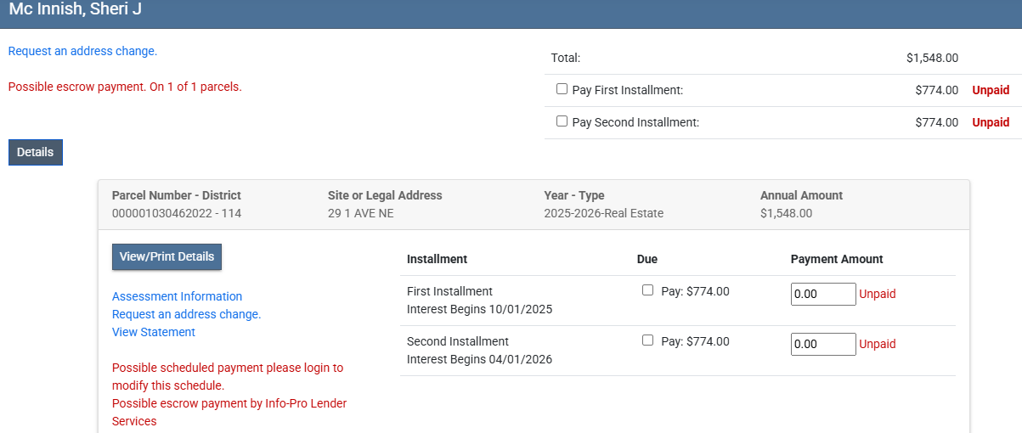Click the 2025-2026-Real Estate year type value
The width and height of the screenshot is (1022, 433).
pos(603,213)
